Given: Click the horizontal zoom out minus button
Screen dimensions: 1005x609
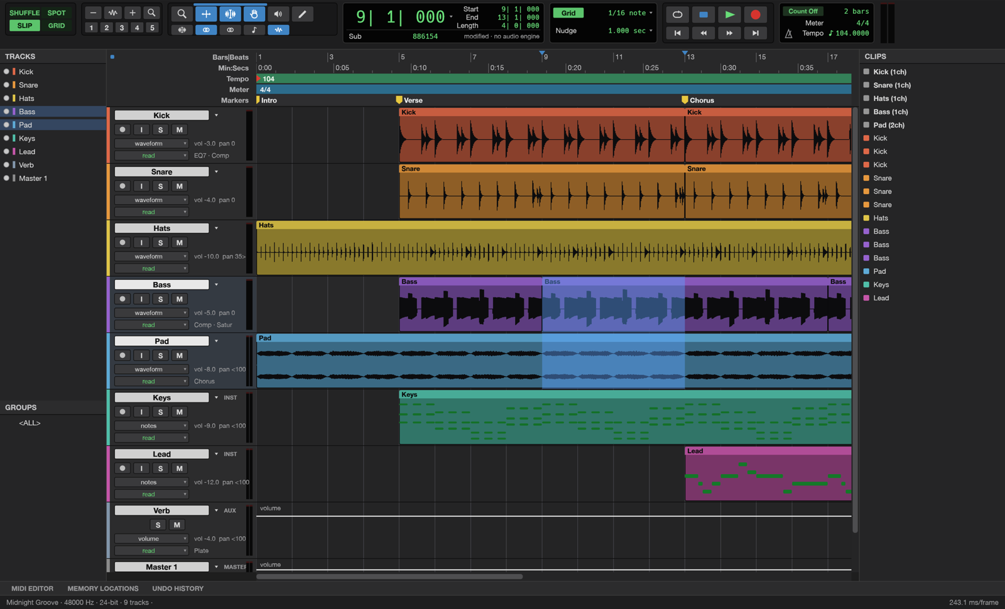Looking at the screenshot, I should [93, 13].
